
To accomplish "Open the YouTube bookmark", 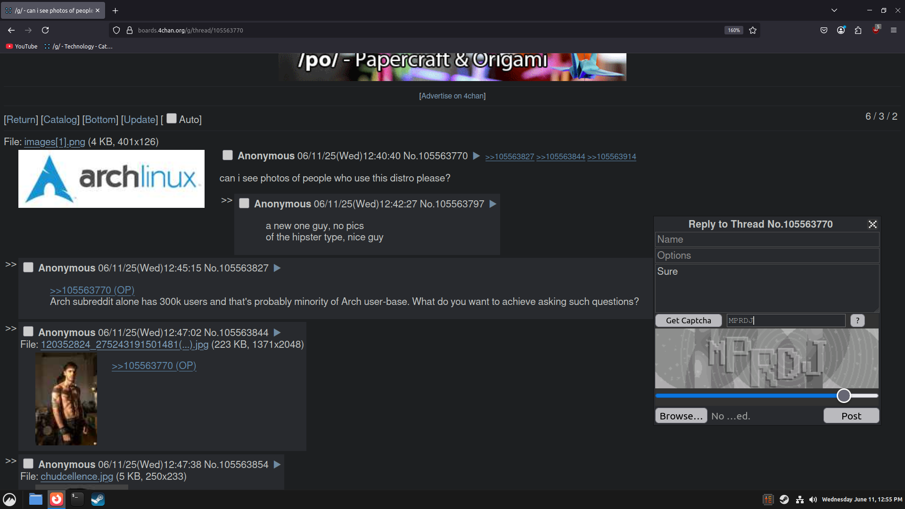I will coord(22,46).
